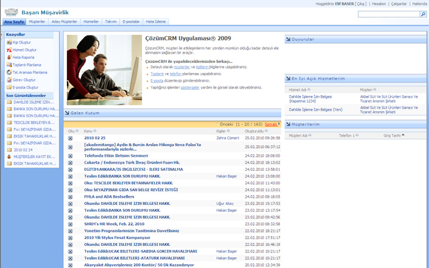The image size is (429, 268).
Task: Click mail icon of FMLA and ADA Bestsellers
Action: coord(70,197)
